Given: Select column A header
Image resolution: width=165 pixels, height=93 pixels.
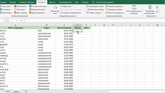Looking at the screenshot, I should click(15, 25).
